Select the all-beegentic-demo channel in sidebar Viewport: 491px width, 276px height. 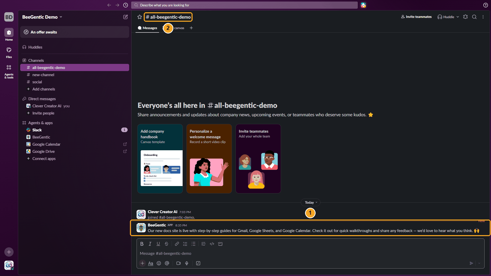75,67
